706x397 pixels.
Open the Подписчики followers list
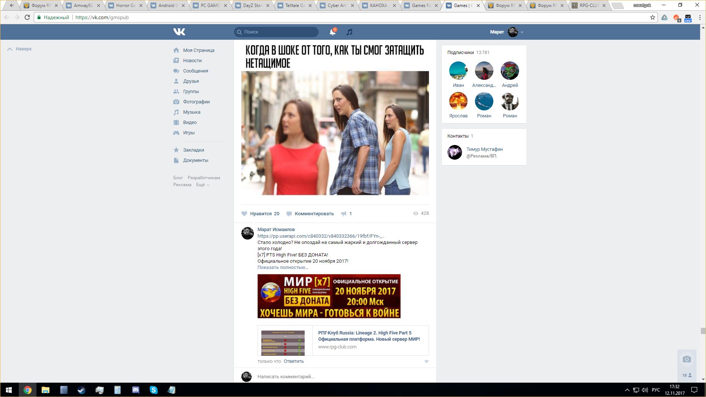461,53
